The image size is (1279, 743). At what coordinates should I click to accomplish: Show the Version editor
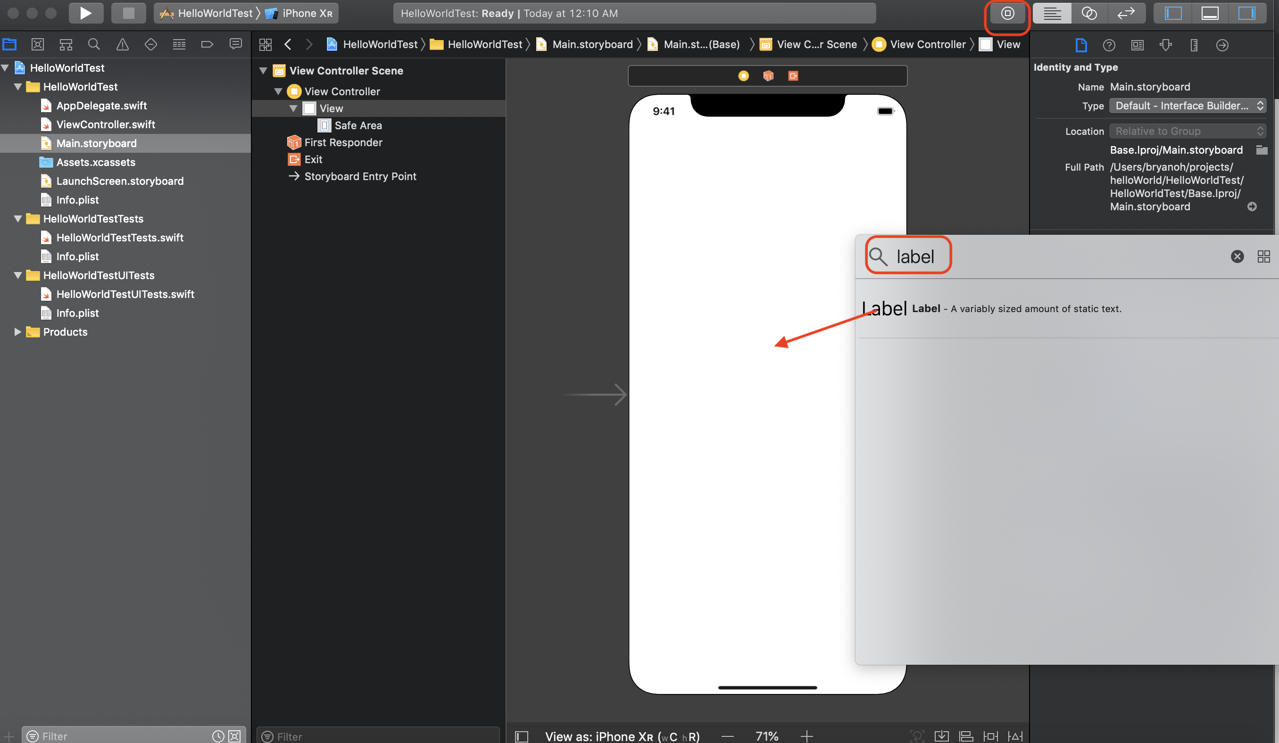(1126, 13)
